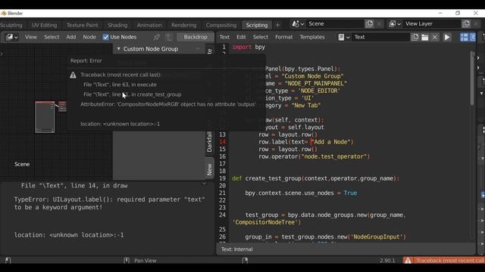
Task: Toggle the Backdrop button in node editor
Action: coord(196,37)
